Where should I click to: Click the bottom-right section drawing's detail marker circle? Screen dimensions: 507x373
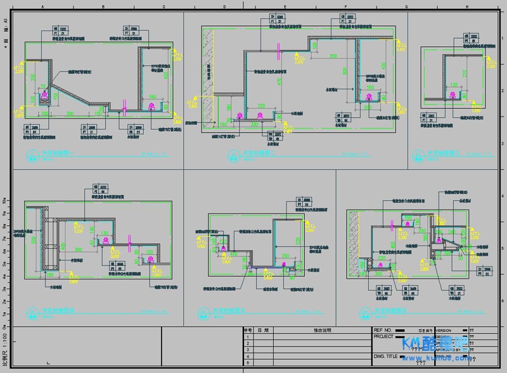pyautogui.click(x=366, y=313)
